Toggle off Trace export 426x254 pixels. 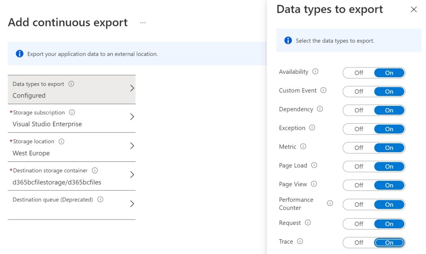[x=358, y=242]
